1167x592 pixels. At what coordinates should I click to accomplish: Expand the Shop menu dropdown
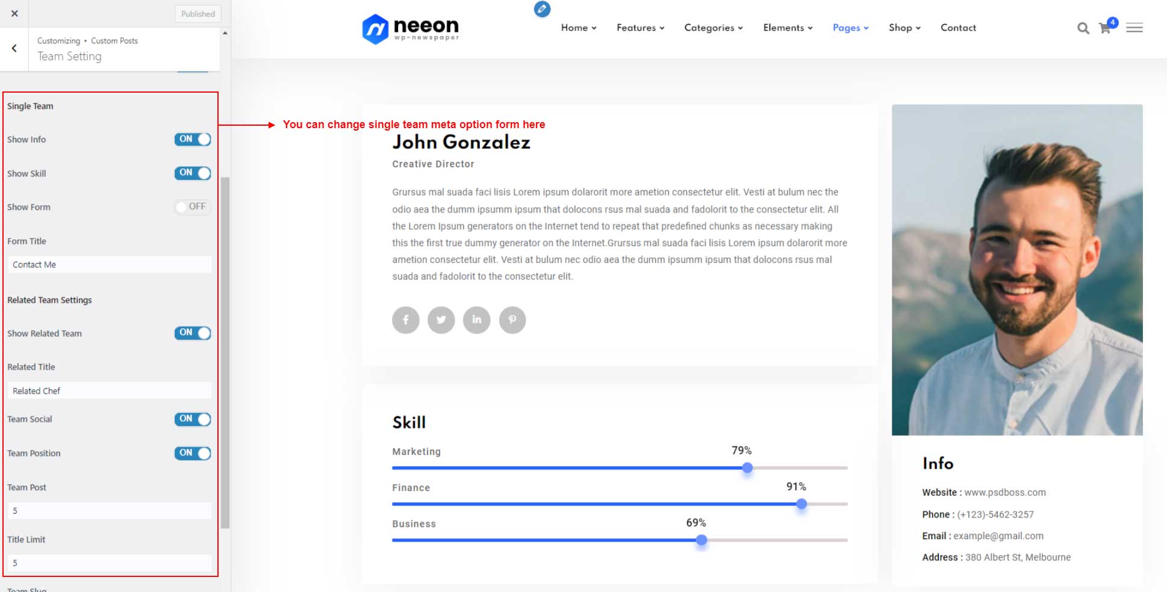point(905,28)
